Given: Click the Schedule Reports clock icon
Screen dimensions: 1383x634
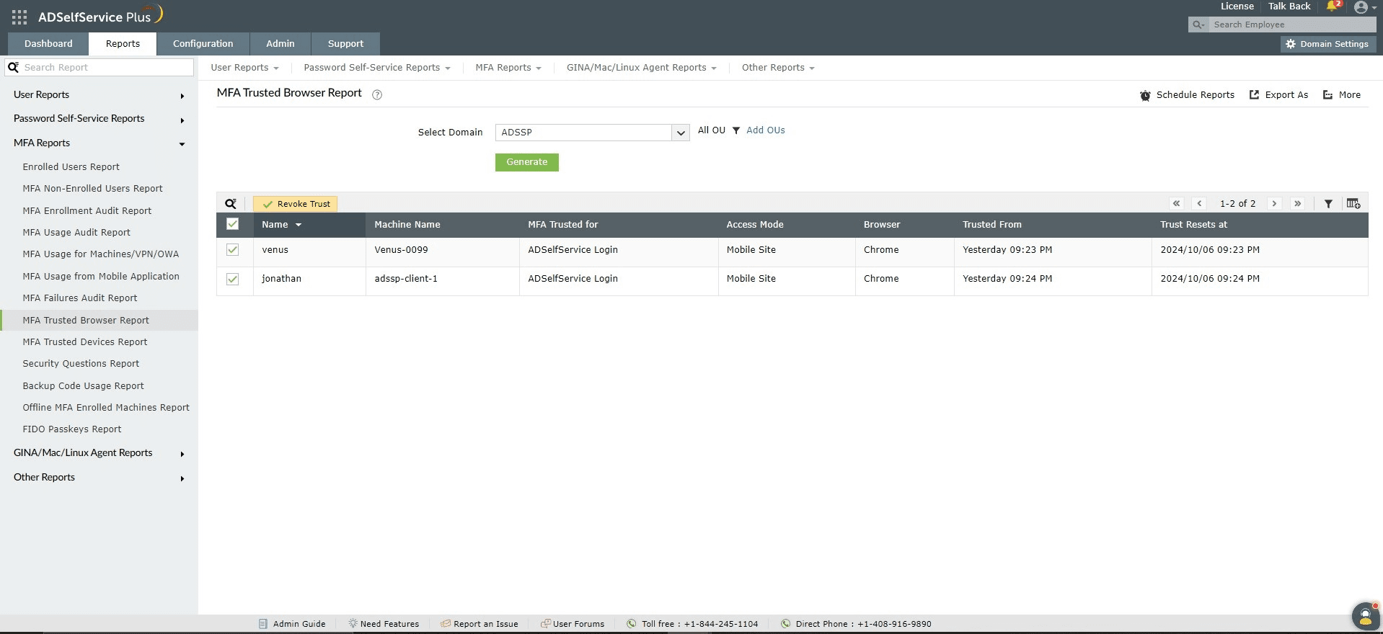Looking at the screenshot, I should pos(1145,95).
